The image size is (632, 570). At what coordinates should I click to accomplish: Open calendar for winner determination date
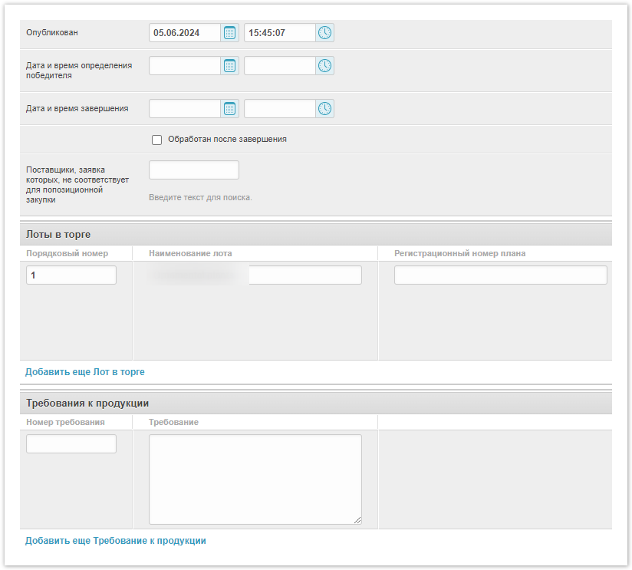click(229, 66)
